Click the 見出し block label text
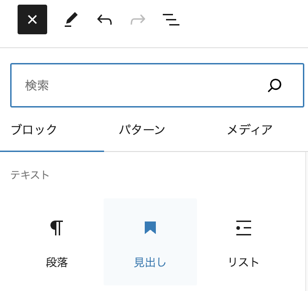Screen dimensions: 308x291 tap(150, 262)
